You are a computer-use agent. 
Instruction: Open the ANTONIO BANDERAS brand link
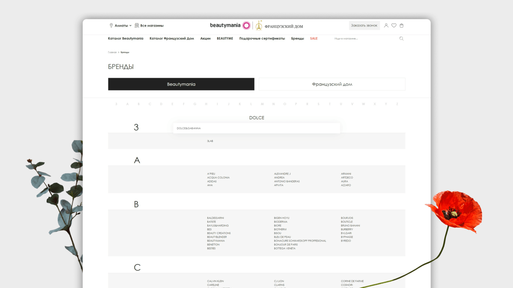(287, 181)
